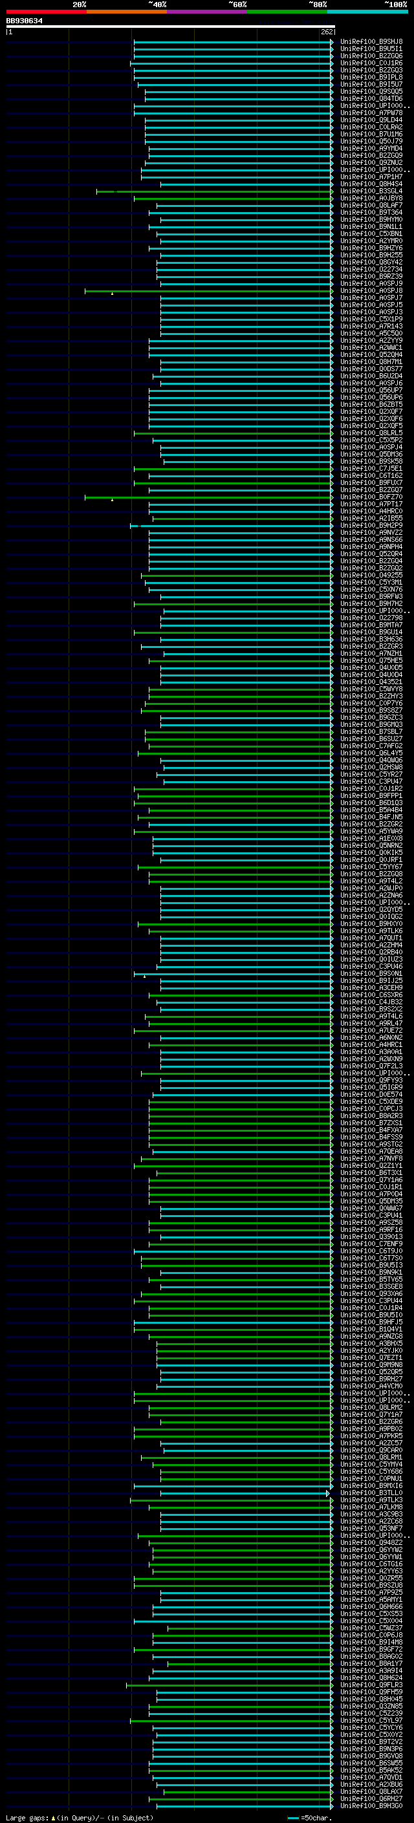The image size is (414, 1823).
Task: Click the cyan ~100% identity legend segment
Action: (x=367, y=12)
